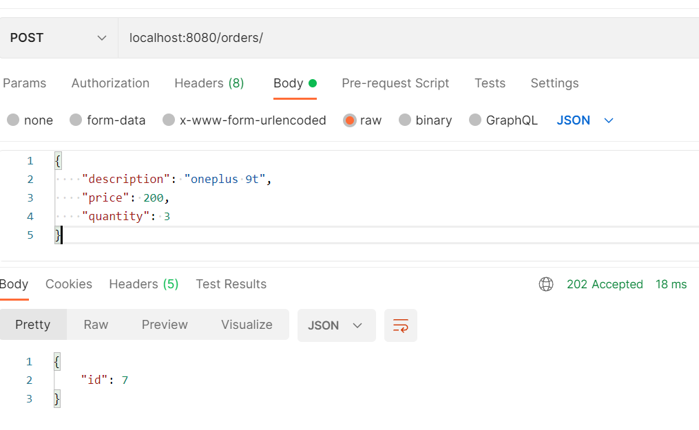Viewport: 699px width, 430px height.
Task: Click the globe network info icon
Action: [x=546, y=284]
